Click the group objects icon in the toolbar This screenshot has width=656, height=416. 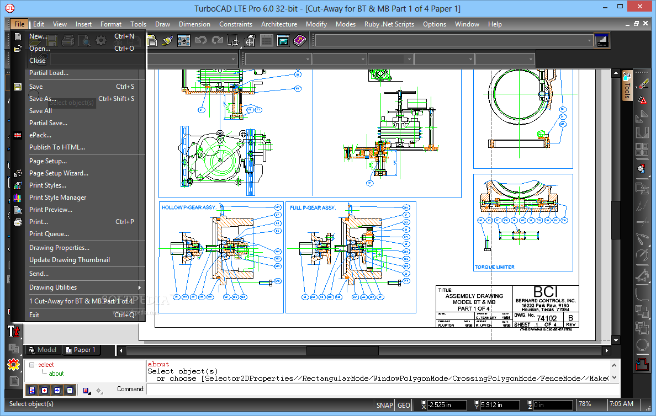[184, 41]
